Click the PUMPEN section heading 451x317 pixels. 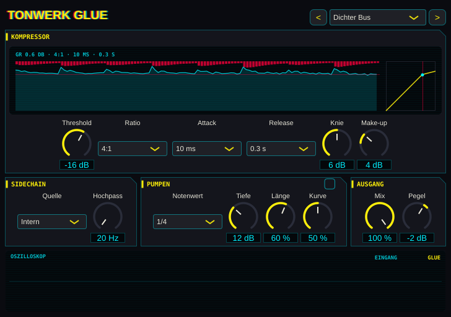point(158,185)
